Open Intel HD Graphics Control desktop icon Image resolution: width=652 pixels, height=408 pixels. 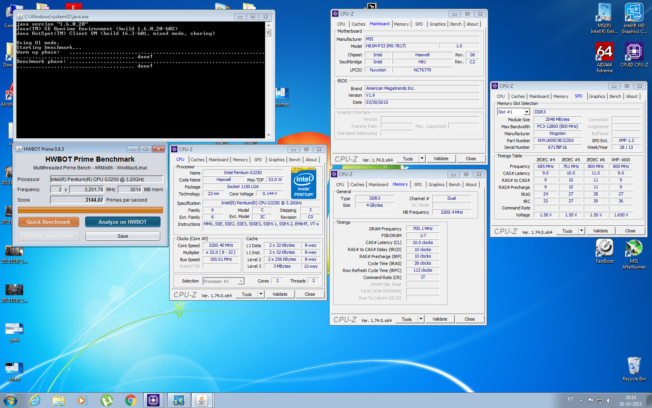click(x=634, y=18)
